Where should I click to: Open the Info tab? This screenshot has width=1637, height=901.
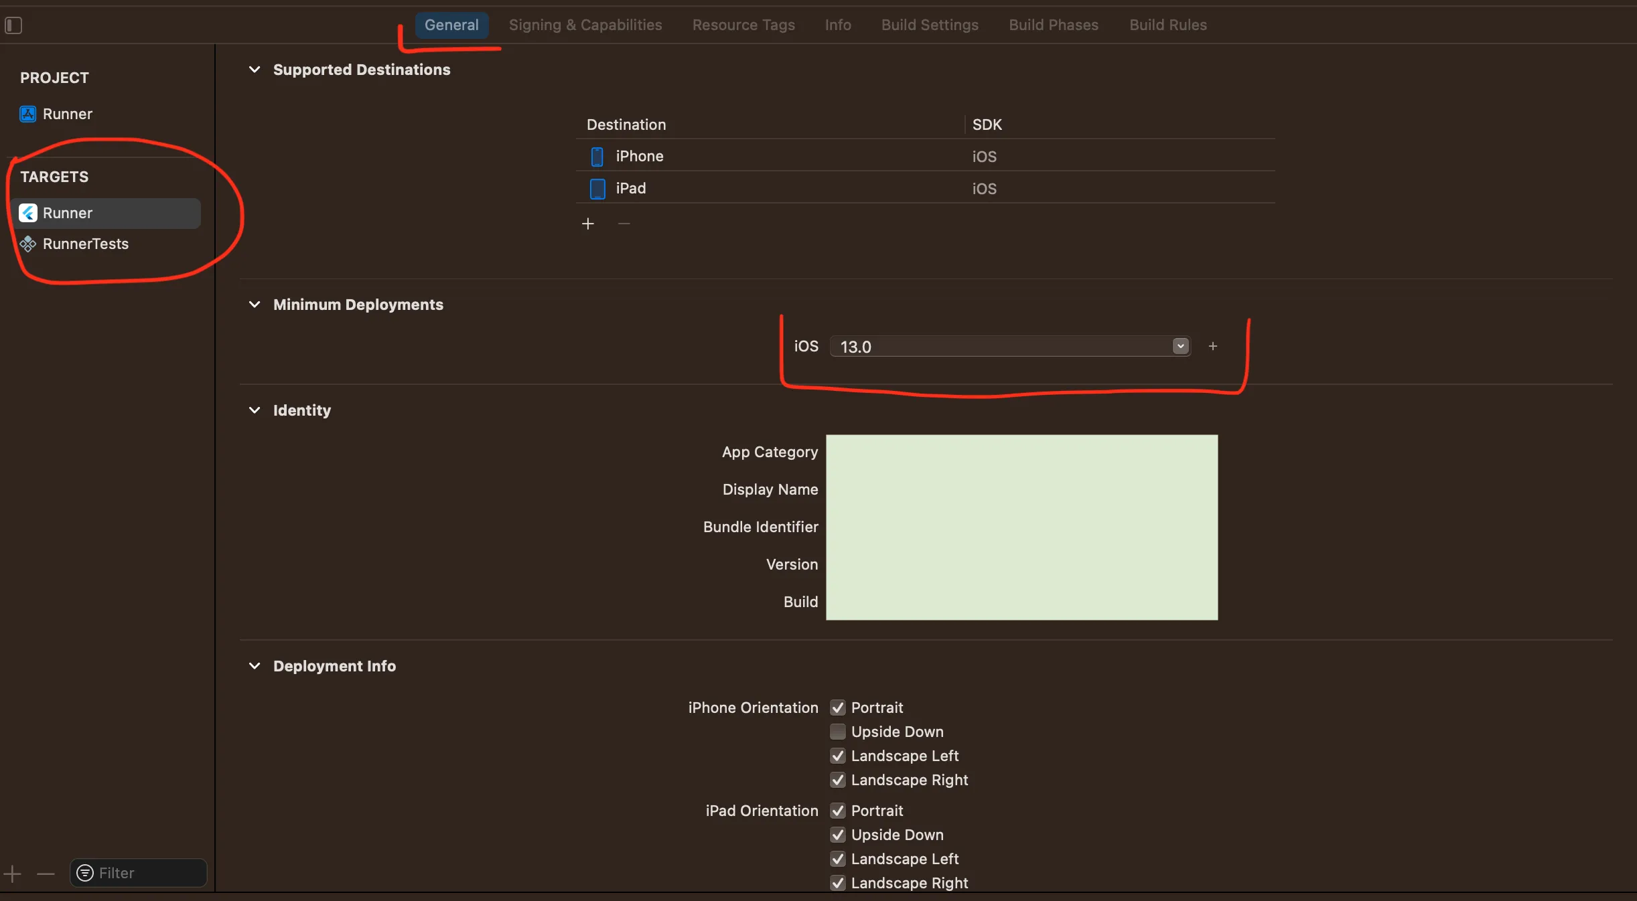click(x=837, y=25)
